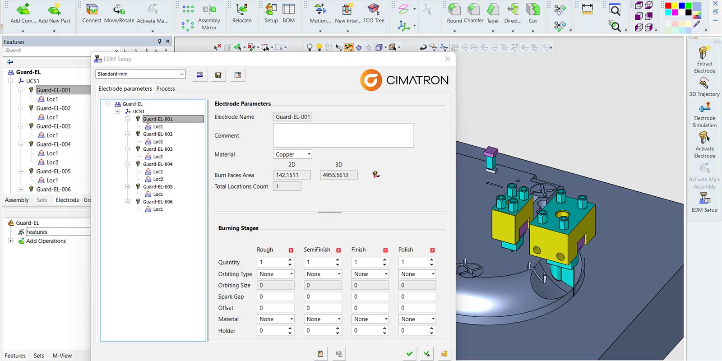Image resolution: width=722 pixels, height=361 pixels.
Task: Select the Taper tool
Action: click(493, 10)
